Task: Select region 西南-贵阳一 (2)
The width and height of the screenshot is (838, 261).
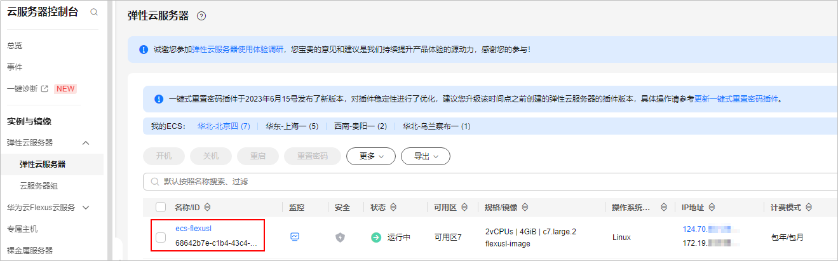Action: [x=360, y=126]
